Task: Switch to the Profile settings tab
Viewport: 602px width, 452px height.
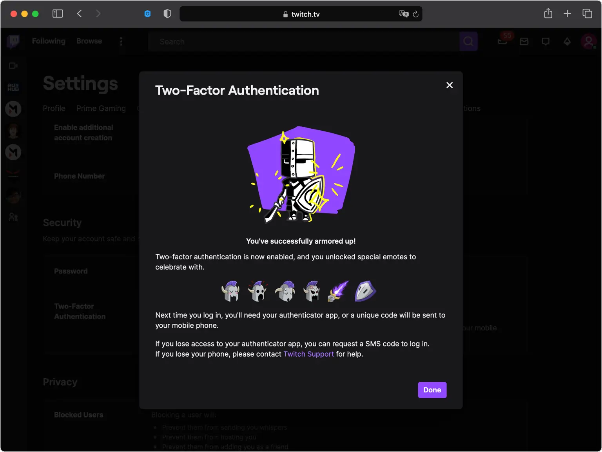Action: [x=54, y=108]
